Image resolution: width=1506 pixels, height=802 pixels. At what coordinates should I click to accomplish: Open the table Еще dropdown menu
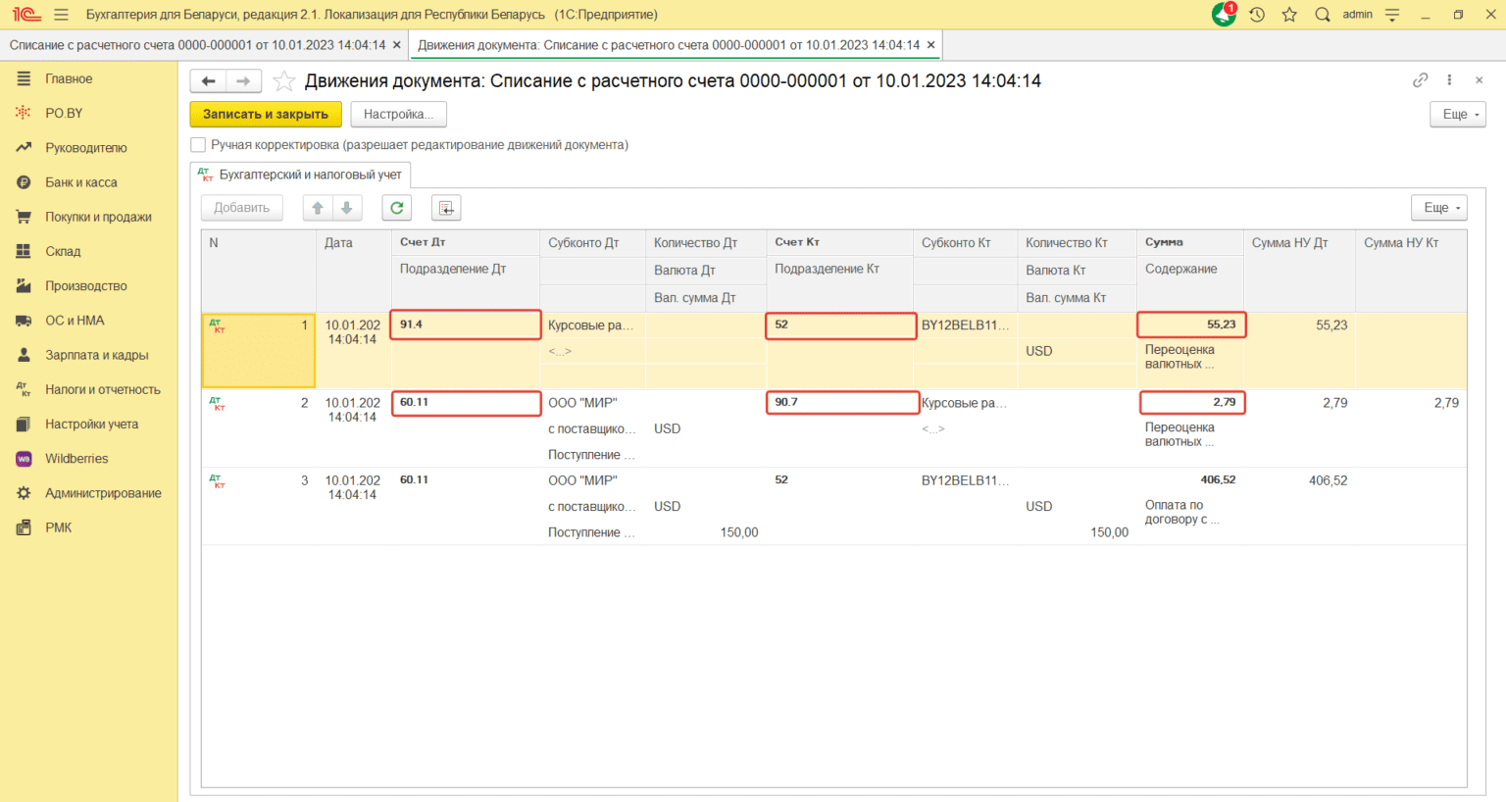(x=1440, y=208)
